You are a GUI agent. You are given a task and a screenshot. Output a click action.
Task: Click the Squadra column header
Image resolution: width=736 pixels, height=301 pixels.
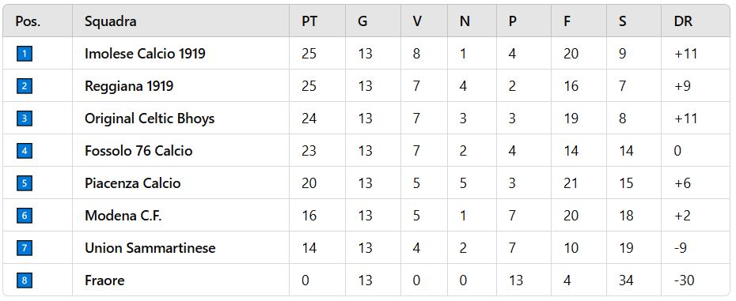click(111, 21)
